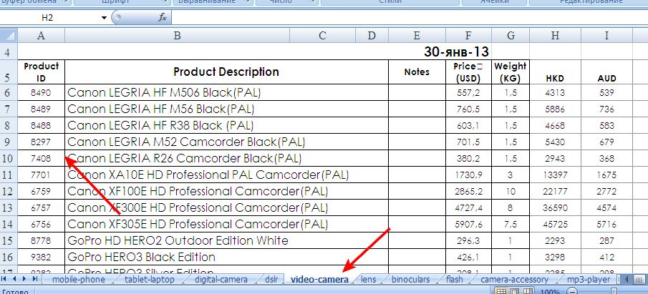The height and width of the screenshot is (294, 648).
Task: Click the Insert Function fx icon
Action: click(163, 17)
